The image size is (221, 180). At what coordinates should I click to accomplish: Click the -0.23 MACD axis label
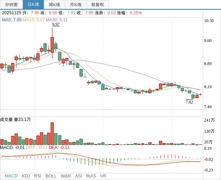209,170
